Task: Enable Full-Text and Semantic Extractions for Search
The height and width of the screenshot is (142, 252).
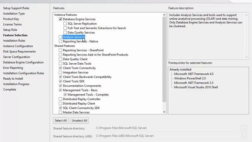Action: (x=65, y=28)
